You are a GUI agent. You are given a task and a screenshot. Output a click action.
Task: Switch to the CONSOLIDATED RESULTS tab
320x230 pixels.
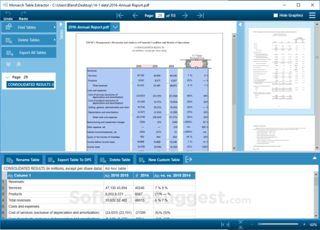pyautogui.click(x=53, y=168)
